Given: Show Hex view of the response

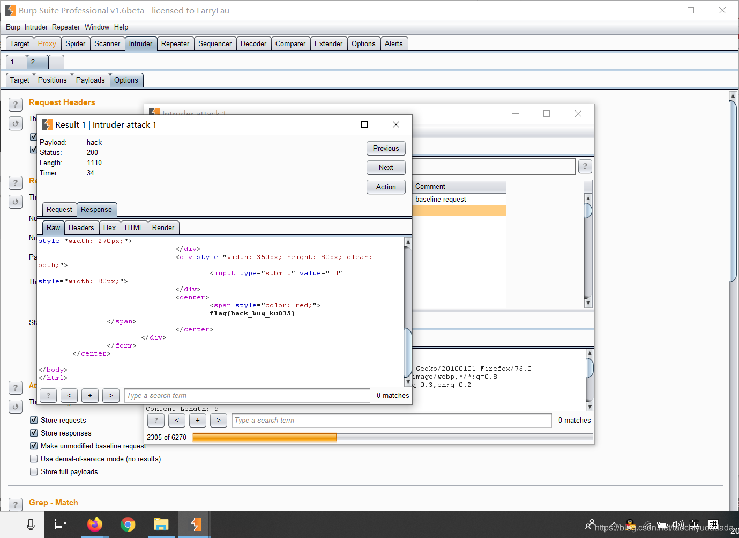Looking at the screenshot, I should click(110, 227).
